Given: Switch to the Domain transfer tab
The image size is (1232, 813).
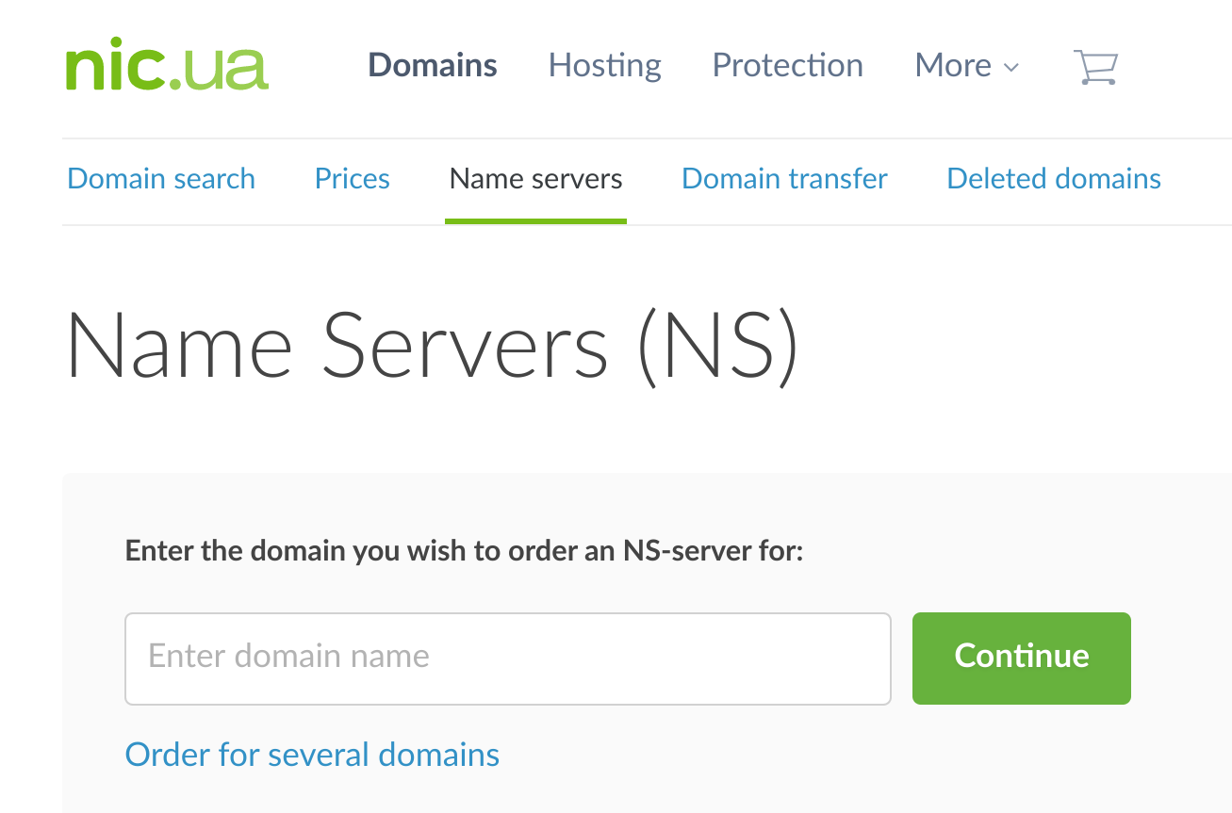Looking at the screenshot, I should tap(784, 179).
